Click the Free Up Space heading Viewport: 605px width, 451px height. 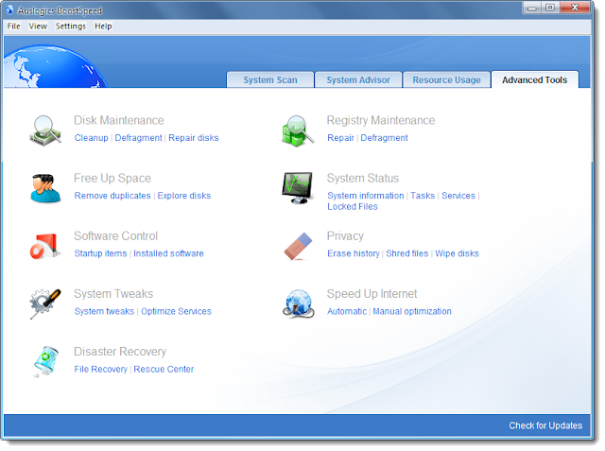click(112, 179)
